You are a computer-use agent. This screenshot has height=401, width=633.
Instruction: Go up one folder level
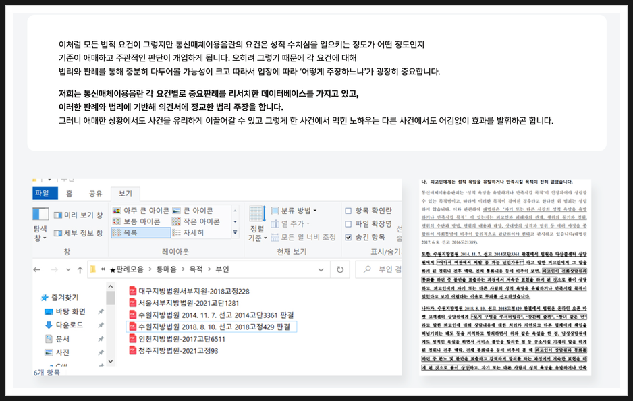(x=80, y=270)
